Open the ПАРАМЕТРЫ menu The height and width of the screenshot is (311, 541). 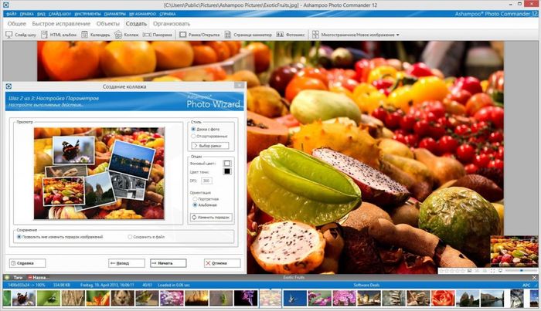pyautogui.click(x=114, y=14)
